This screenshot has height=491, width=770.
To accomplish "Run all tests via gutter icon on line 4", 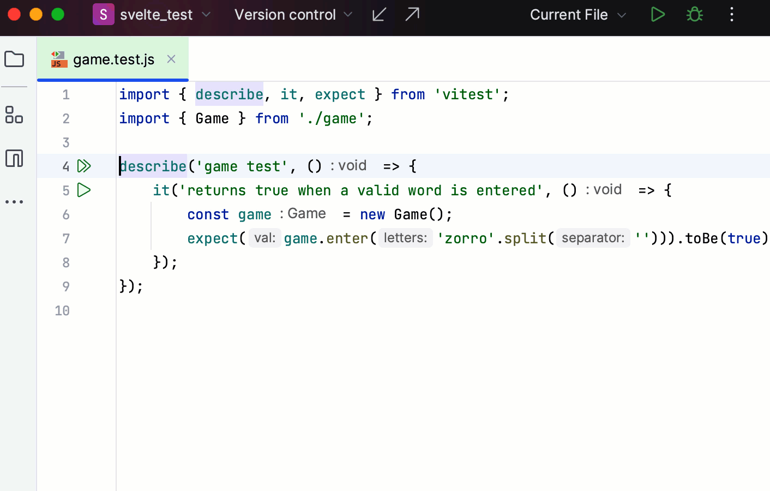I will (x=84, y=166).
